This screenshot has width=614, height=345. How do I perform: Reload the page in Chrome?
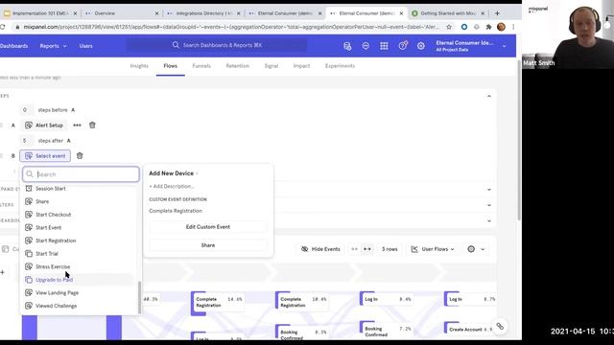coord(3,27)
